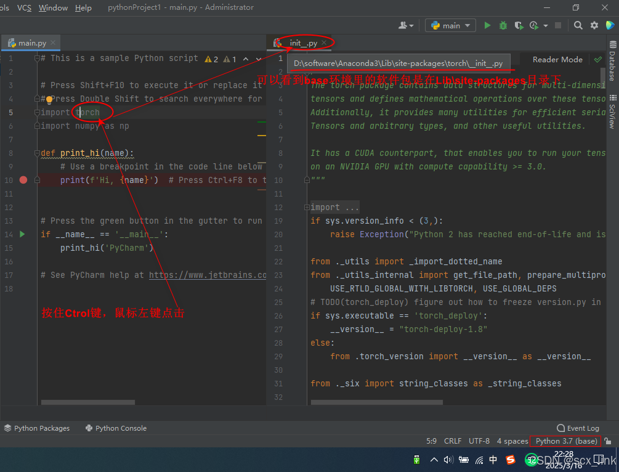Click the green inspection checkmark

[597, 60]
